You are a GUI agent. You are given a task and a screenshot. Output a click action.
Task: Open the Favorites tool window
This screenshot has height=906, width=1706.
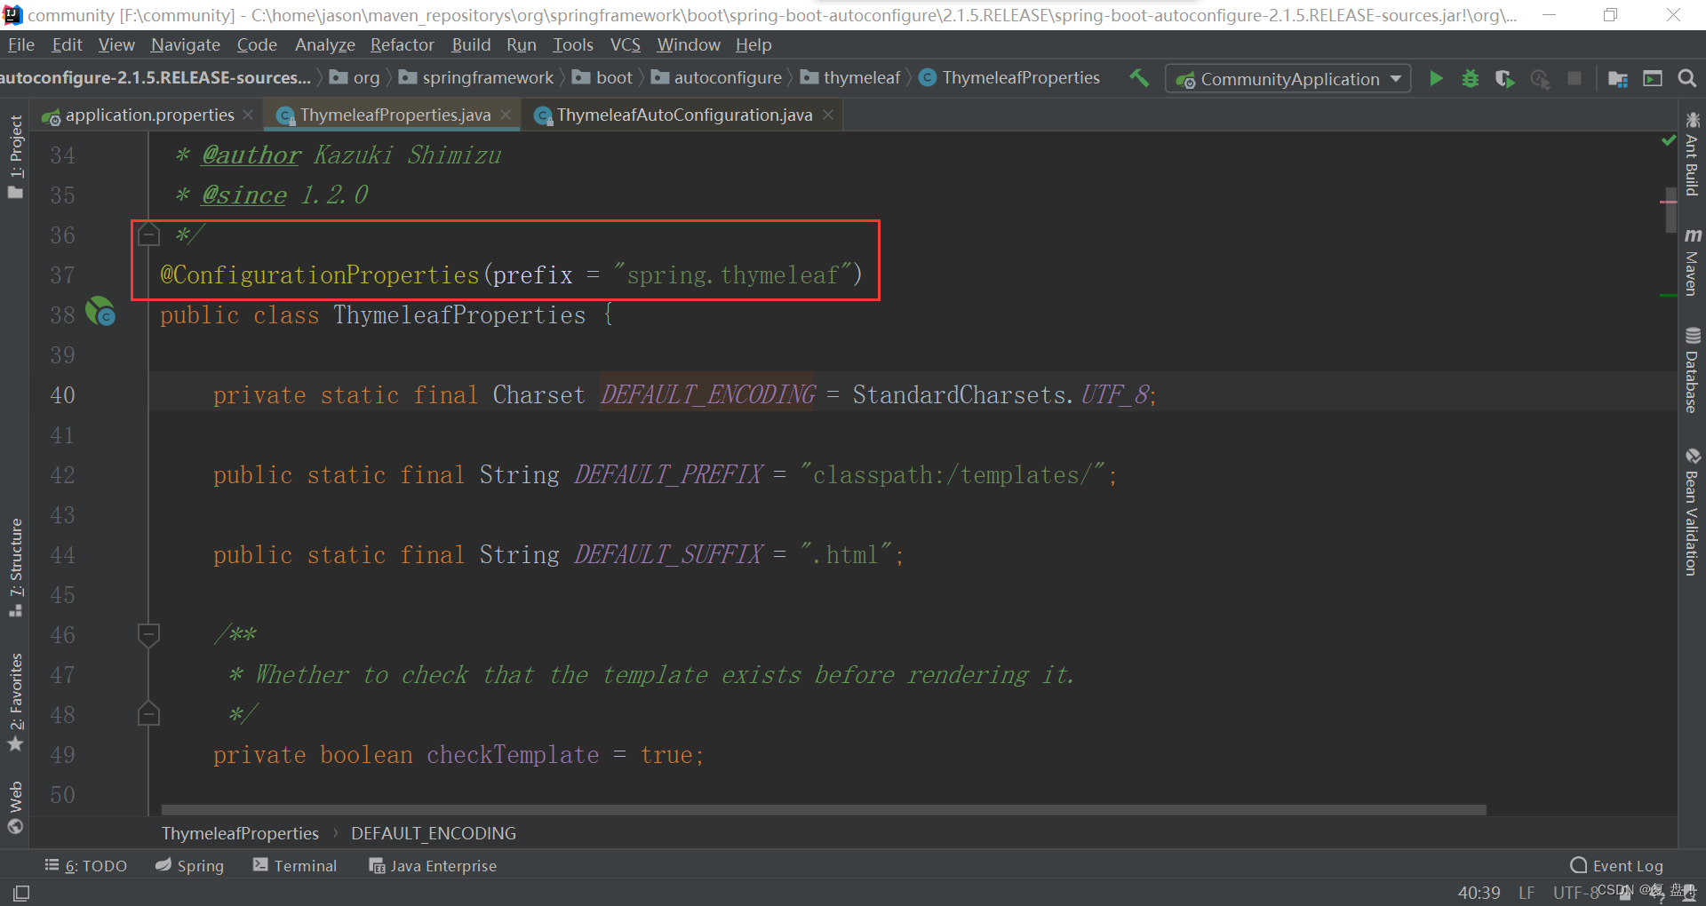(x=15, y=702)
